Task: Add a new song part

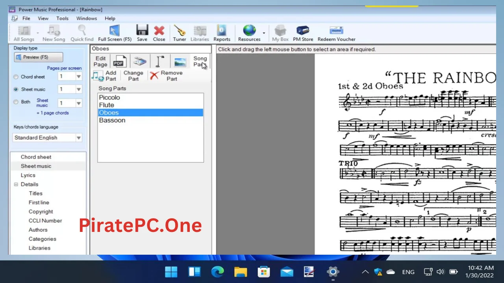Action: (105, 75)
